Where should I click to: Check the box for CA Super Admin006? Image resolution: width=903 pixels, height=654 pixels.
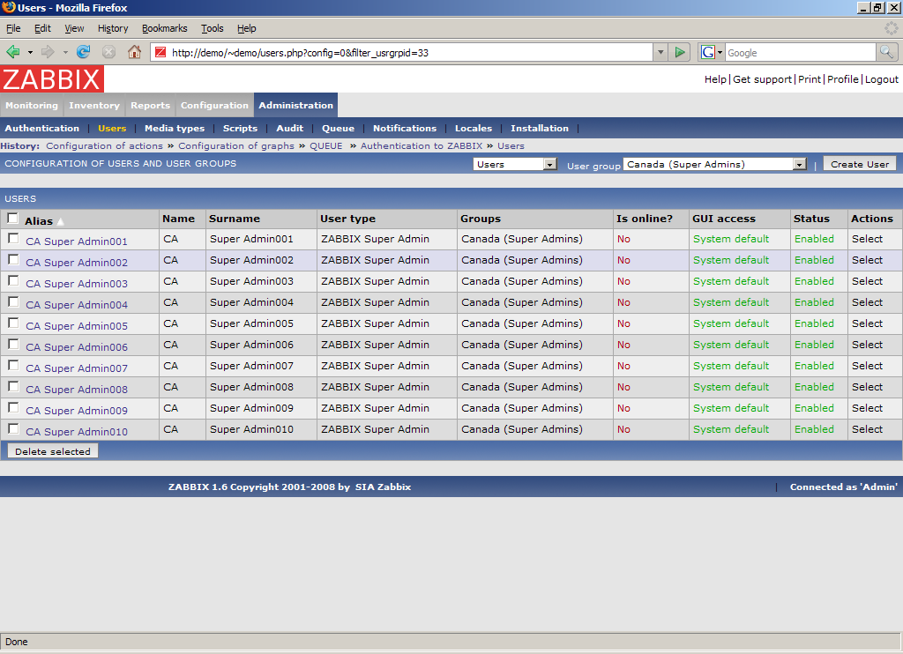[14, 345]
